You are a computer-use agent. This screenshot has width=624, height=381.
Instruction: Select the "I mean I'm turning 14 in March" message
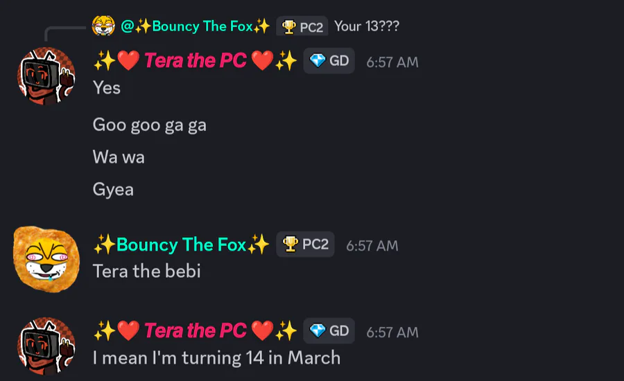[216, 358]
